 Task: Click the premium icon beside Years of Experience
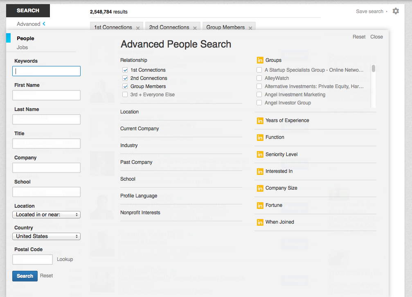point(260,120)
